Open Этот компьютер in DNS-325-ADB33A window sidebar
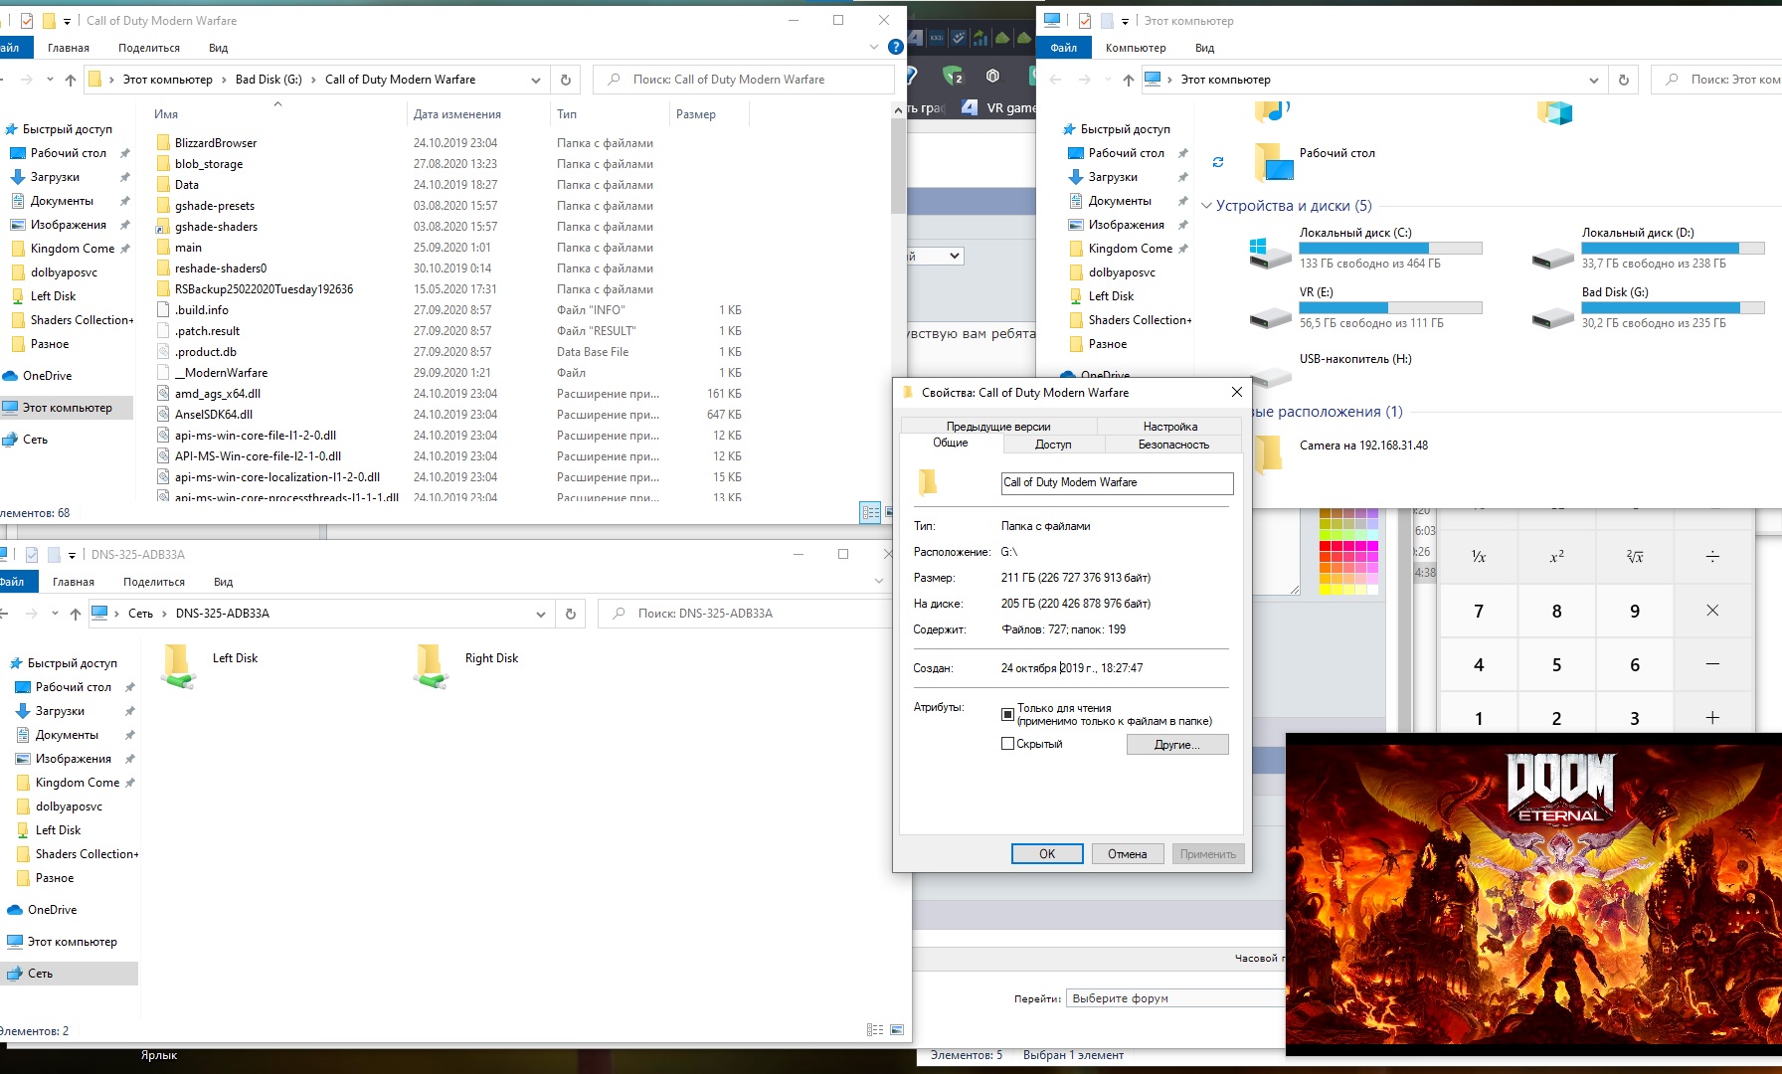The image size is (1782, 1074). point(72,942)
